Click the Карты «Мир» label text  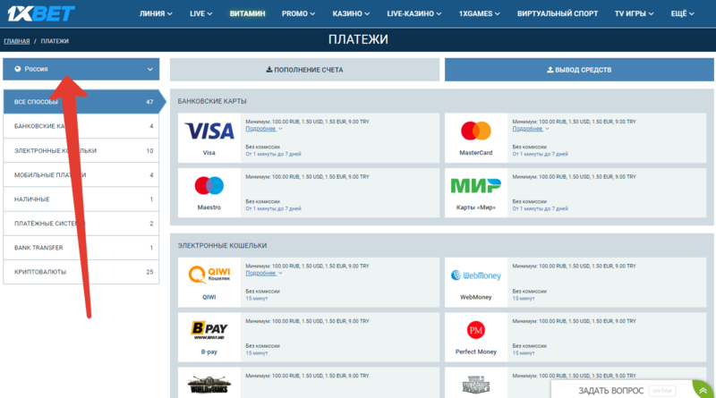point(476,207)
